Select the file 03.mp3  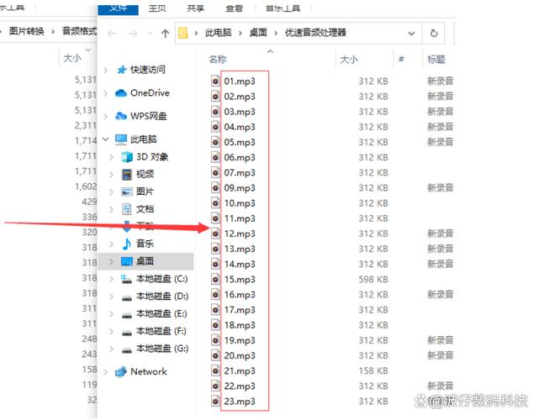coord(240,112)
